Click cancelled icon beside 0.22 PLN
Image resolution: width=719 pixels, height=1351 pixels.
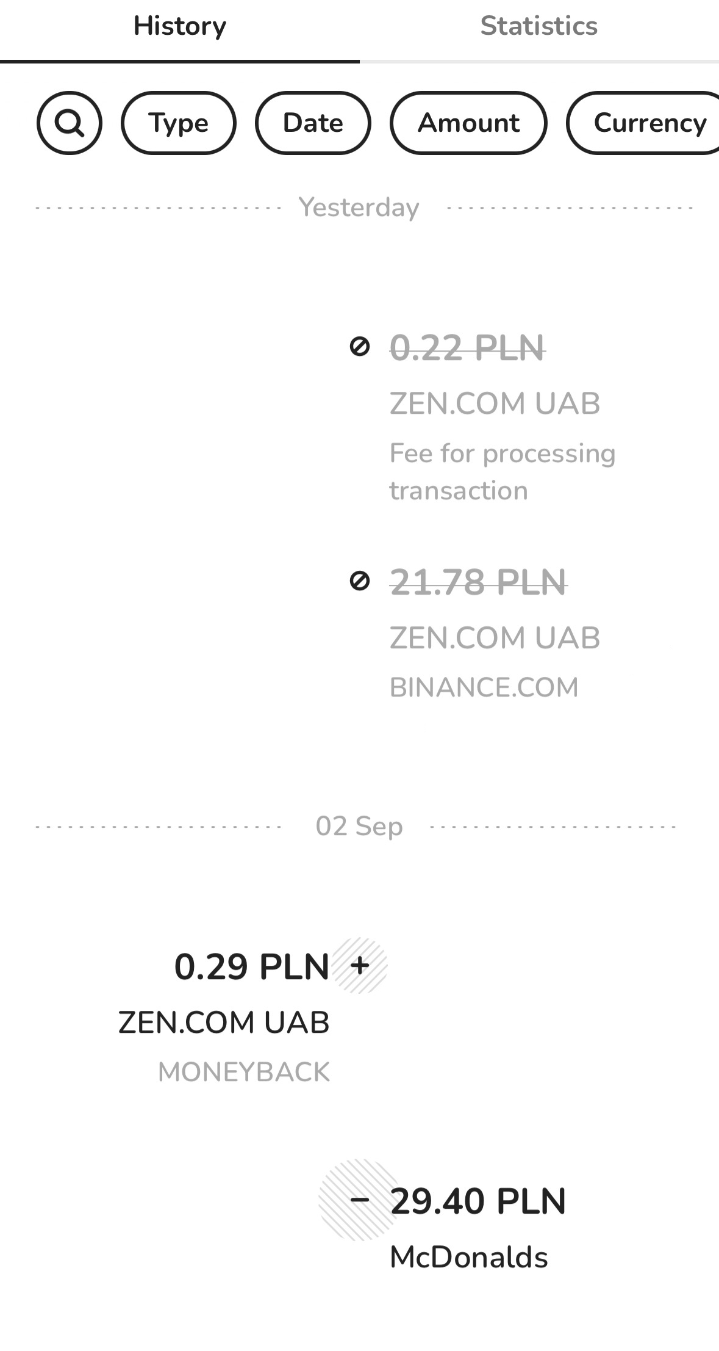[x=360, y=347]
